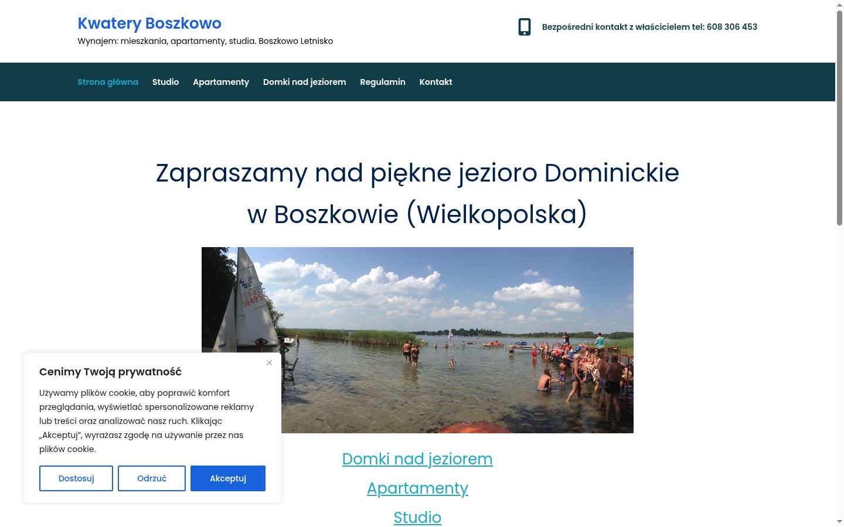Viewport: 844px width, 527px height.
Task: Open the Kontakt menu item
Action: tap(435, 82)
